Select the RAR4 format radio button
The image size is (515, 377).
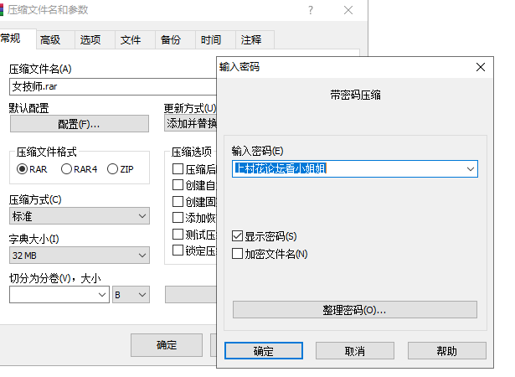click(66, 169)
